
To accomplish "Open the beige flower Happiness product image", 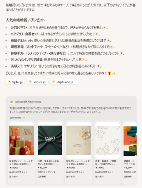I will point(78,140).
